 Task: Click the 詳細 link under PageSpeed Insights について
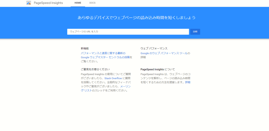(x=188, y=82)
